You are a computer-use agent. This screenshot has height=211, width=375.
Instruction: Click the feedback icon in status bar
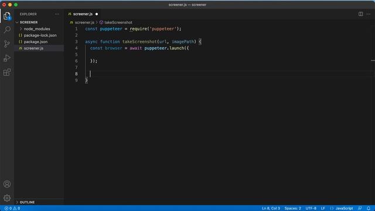[360, 209]
